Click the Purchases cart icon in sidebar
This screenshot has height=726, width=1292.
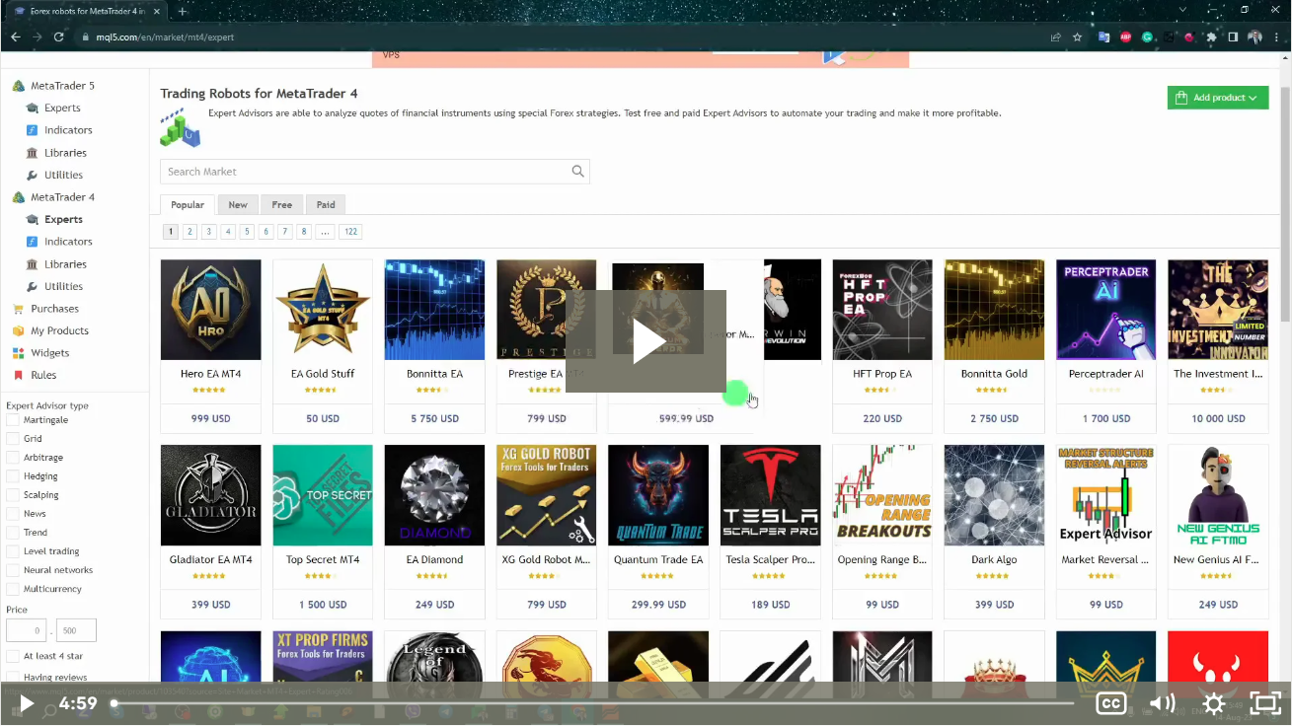[18, 309]
